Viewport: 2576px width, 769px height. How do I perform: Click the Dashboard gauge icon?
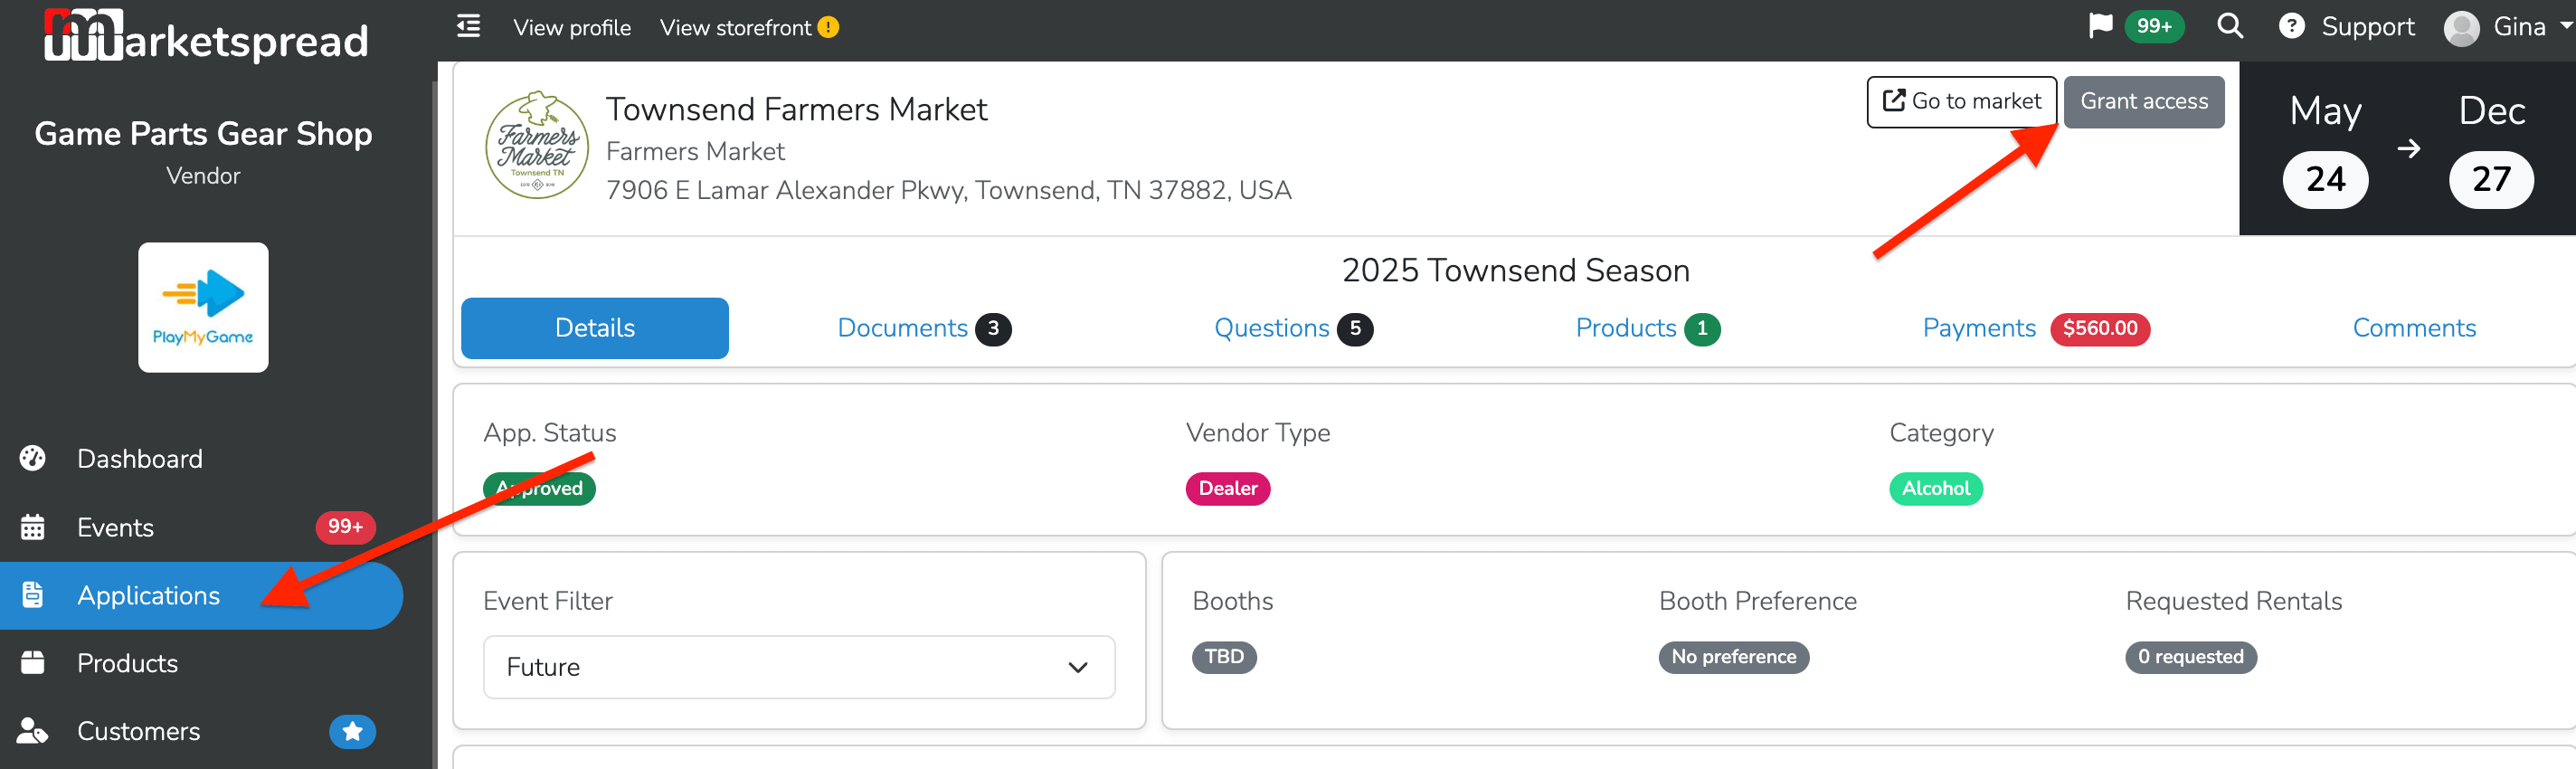[x=33, y=458]
